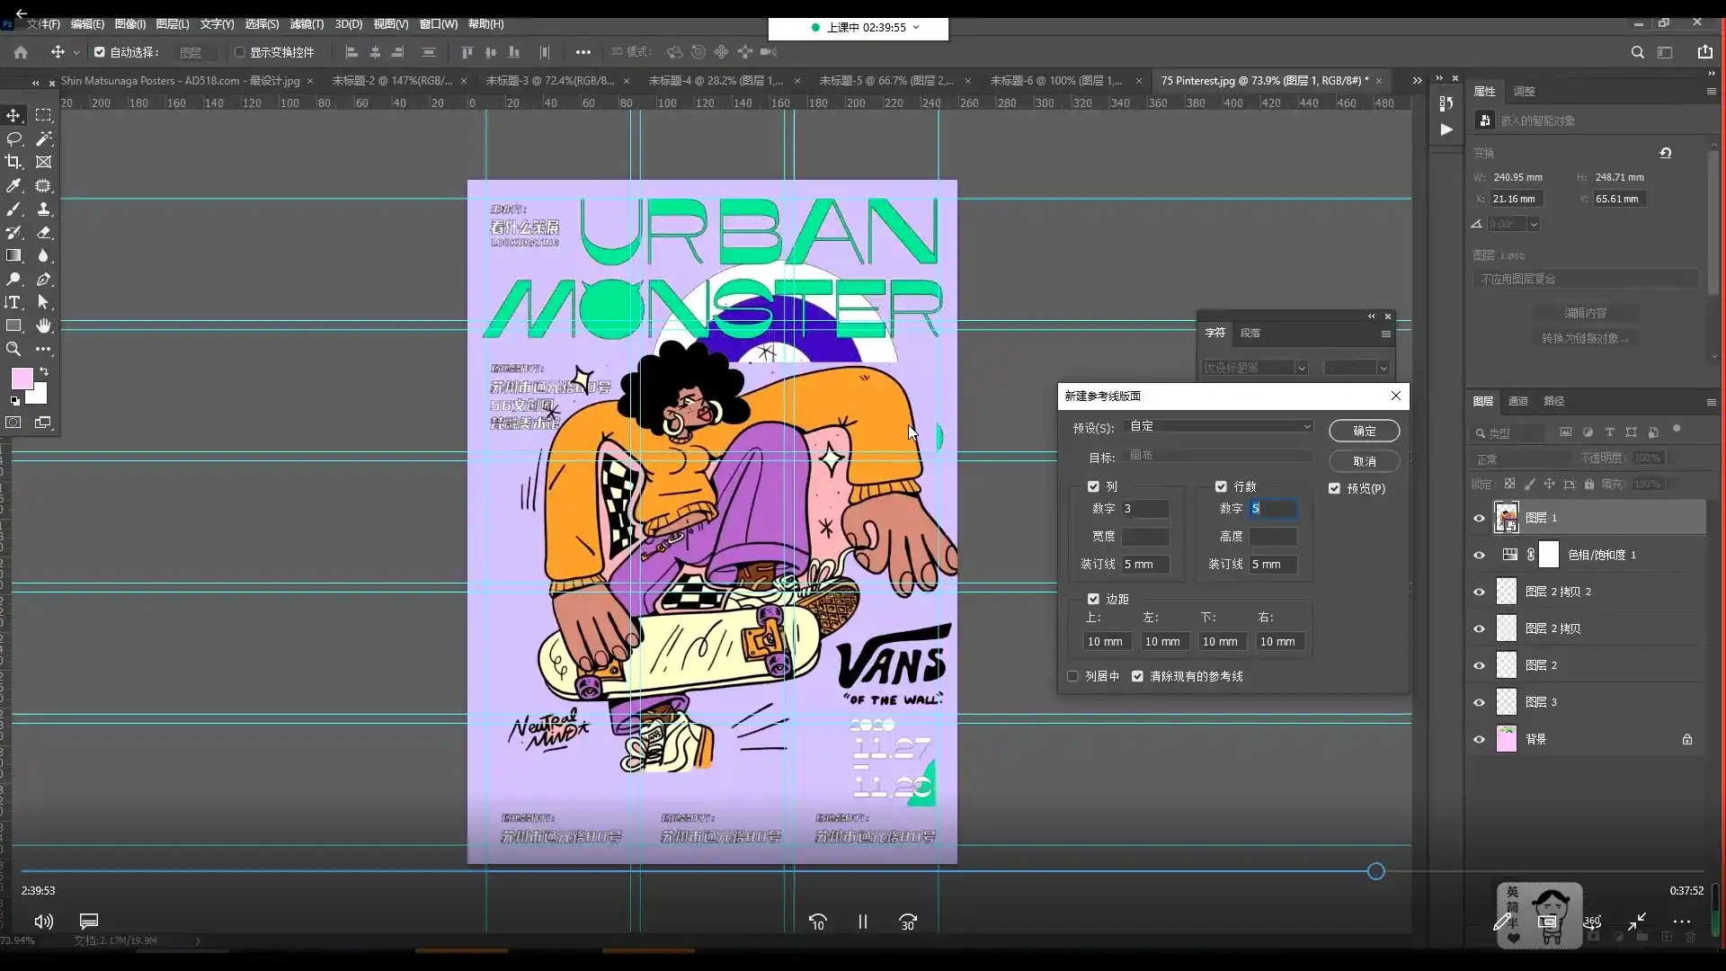Screen dimensions: 1726x971
Task: Click the video volume speaker icon
Action: (43, 921)
